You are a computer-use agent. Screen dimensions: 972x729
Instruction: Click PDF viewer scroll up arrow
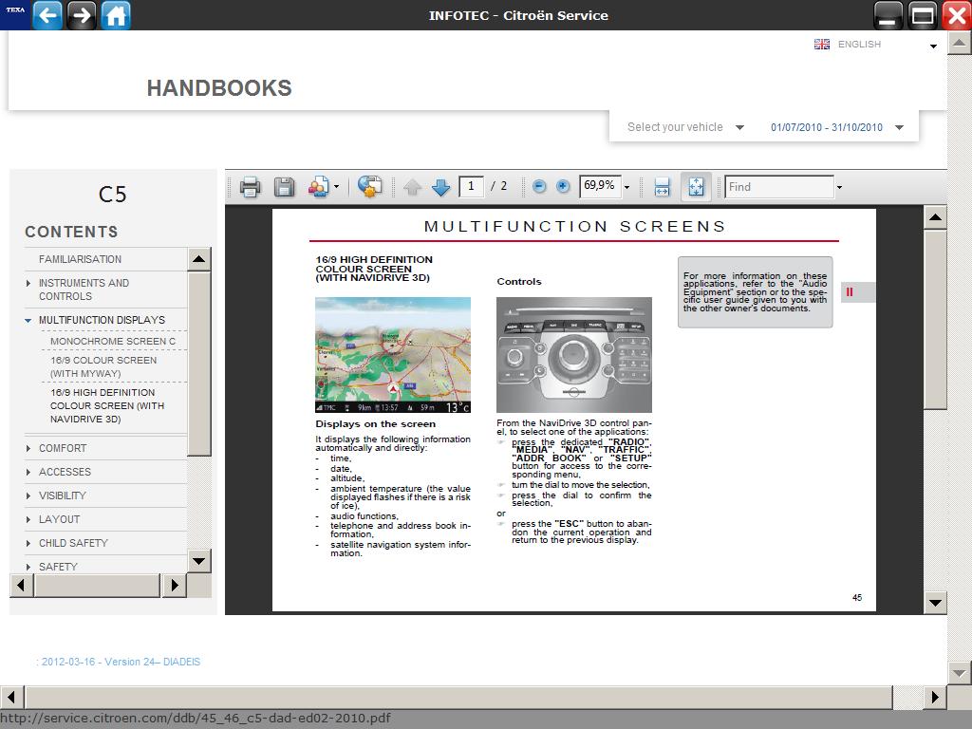(935, 217)
